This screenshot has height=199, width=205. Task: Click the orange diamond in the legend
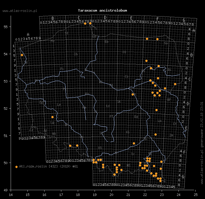16,167
